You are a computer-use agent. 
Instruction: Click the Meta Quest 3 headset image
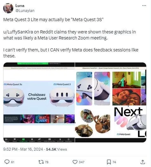(62, 97)
